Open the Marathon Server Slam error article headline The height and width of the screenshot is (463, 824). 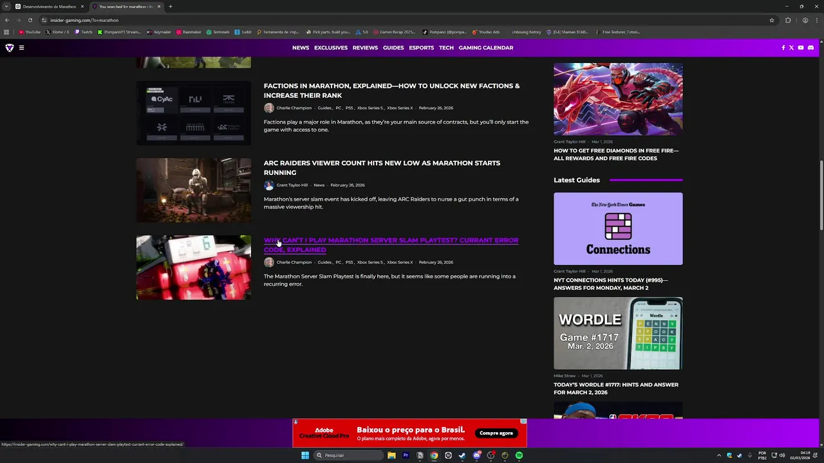(x=391, y=245)
